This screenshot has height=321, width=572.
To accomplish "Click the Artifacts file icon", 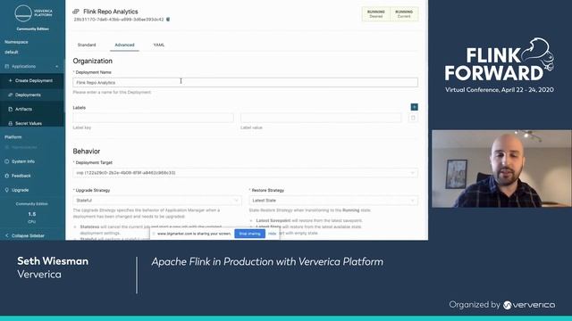I will point(10,109).
